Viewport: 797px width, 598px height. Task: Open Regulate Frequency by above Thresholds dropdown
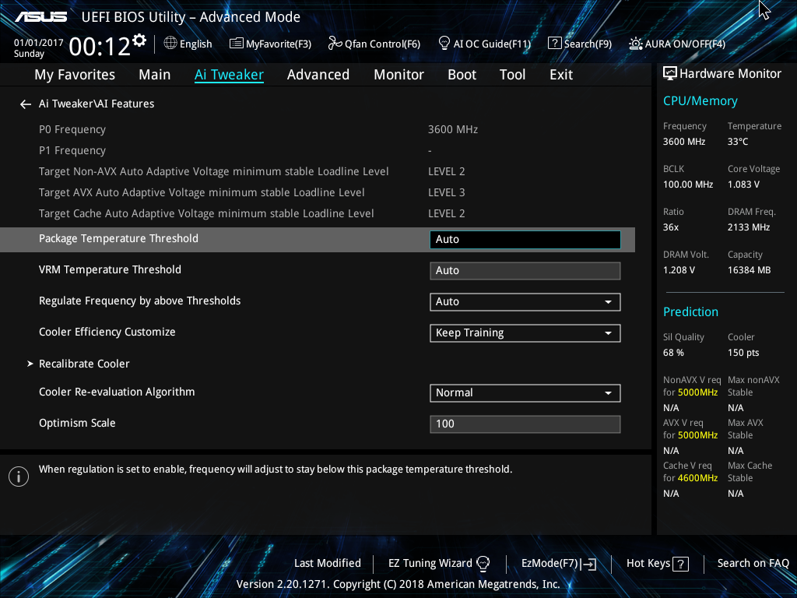525,302
